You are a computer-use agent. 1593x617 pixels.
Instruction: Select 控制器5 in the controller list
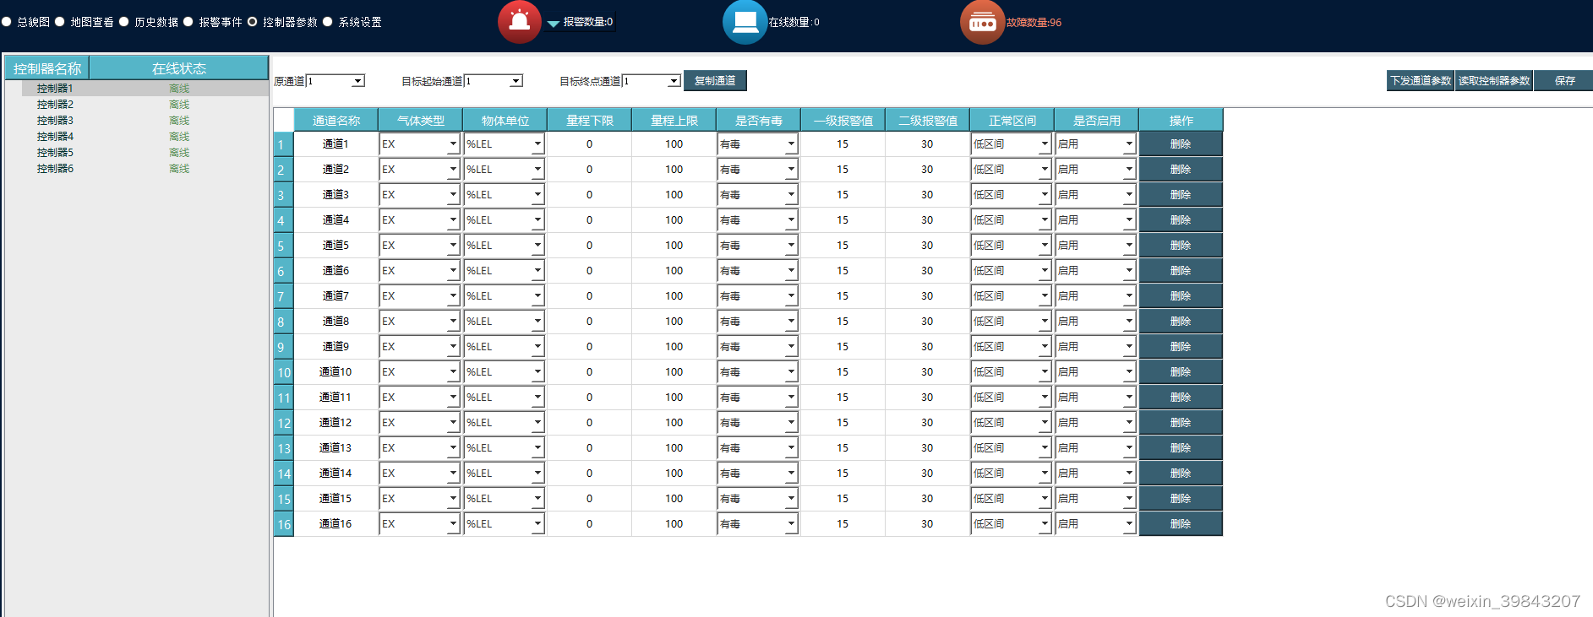point(55,153)
